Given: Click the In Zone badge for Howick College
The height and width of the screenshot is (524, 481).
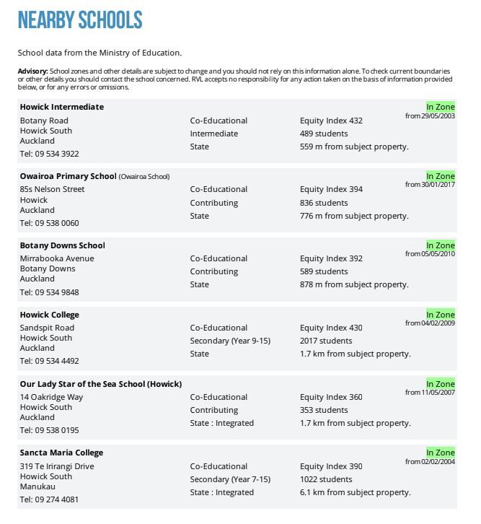Looking at the screenshot, I should [440, 315].
